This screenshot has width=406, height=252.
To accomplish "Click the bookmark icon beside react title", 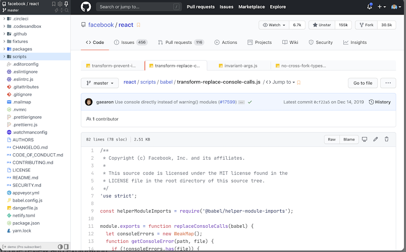I will pos(138,25).
